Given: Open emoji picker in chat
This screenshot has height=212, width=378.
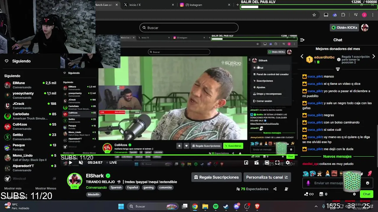Looking at the screenshot, I should (x=367, y=183).
